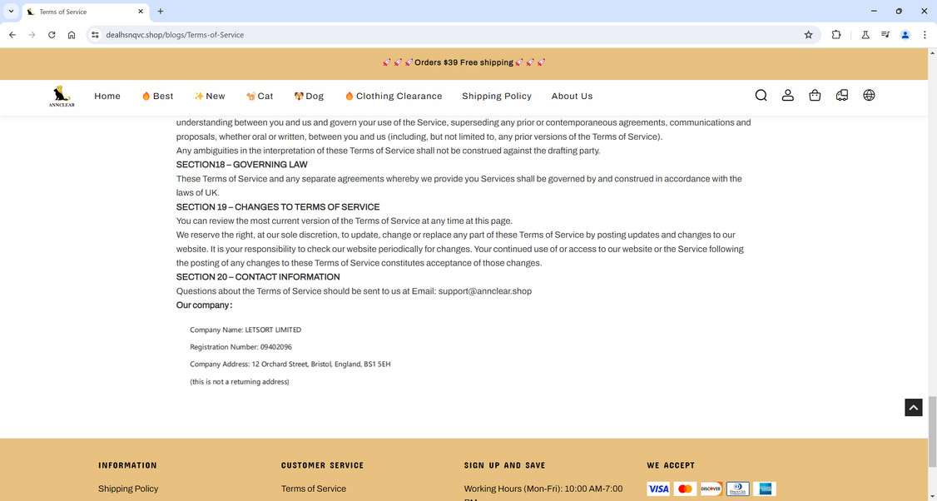Click the Visa payment icon
Image resolution: width=937 pixels, height=501 pixels.
[658, 489]
